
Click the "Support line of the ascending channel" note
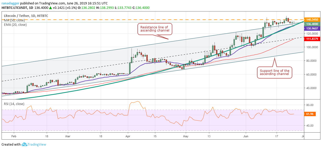point(274,72)
